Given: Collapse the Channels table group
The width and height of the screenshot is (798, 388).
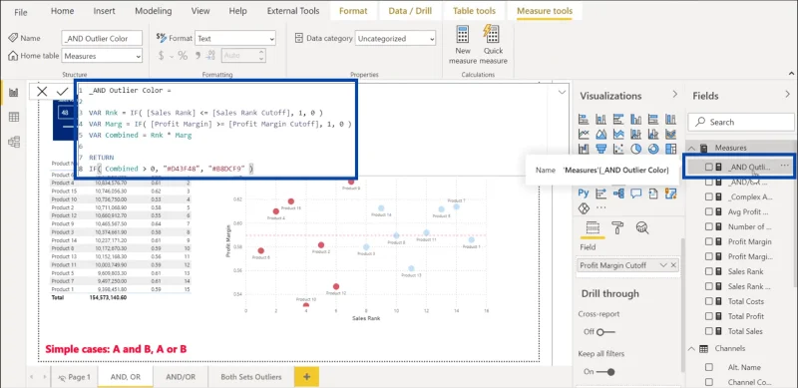Looking at the screenshot, I should [x=691, y=349].
